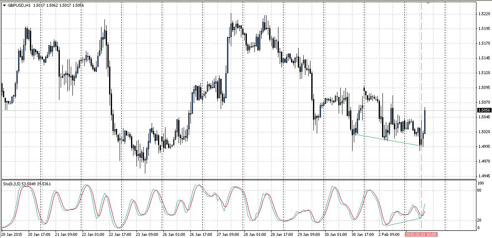
Task: Click the time label 29 Jan 09:00
Action: tap(309, 235)
